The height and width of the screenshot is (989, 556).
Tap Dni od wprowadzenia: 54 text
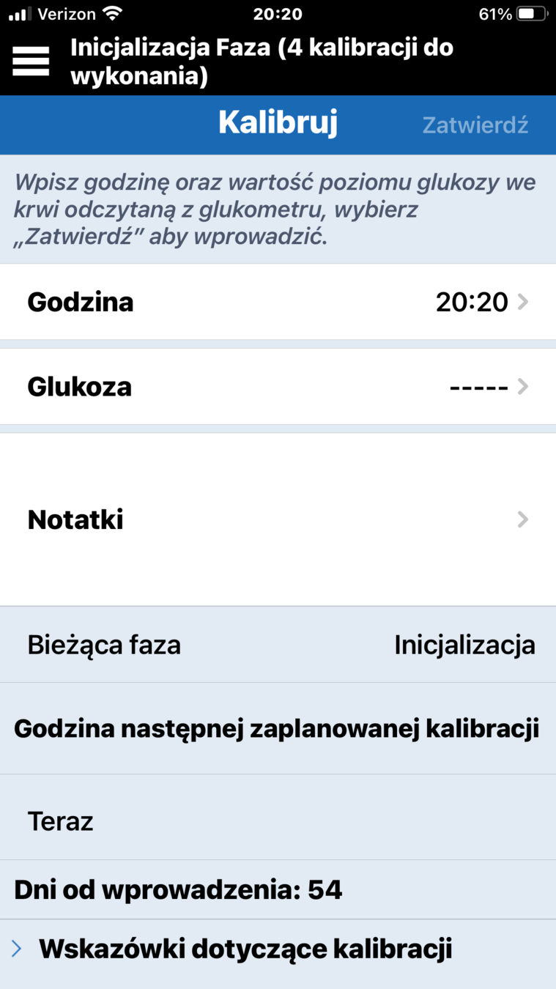(178, 890)
